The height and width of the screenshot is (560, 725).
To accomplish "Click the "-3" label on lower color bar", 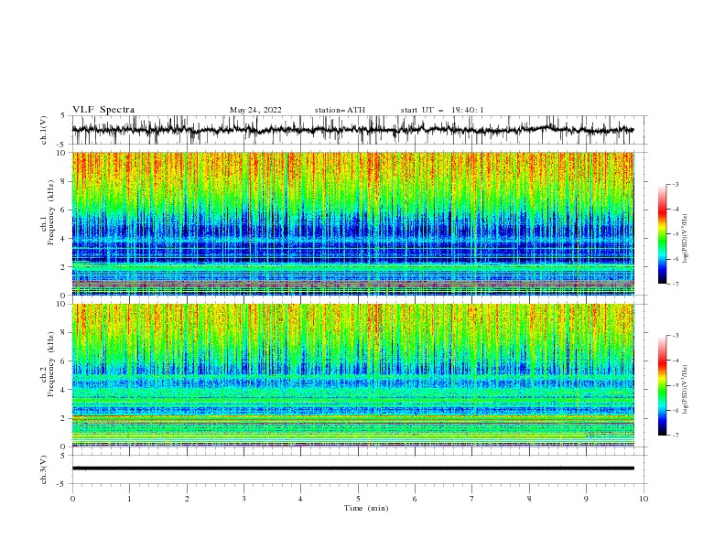I will (x=676, y=336).
